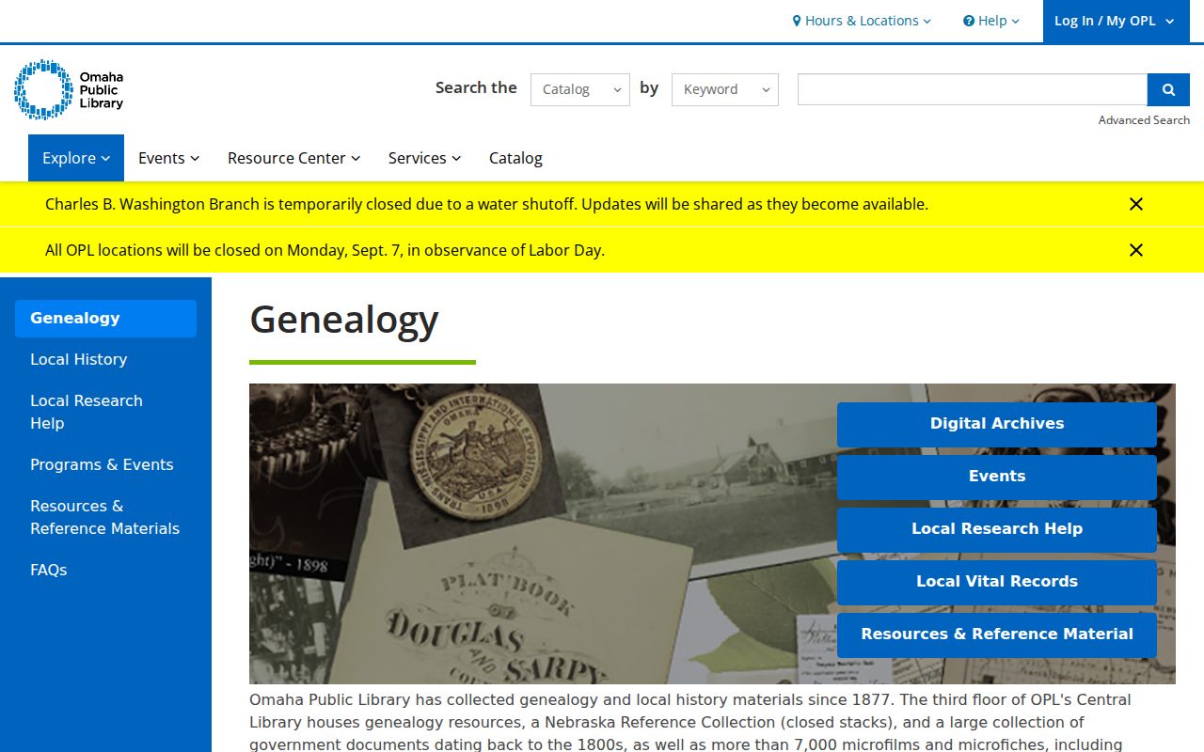Open the Log In / My OPL menu
The height and width of the screenshot is (752, 1204).
(x=1115, y=21)
